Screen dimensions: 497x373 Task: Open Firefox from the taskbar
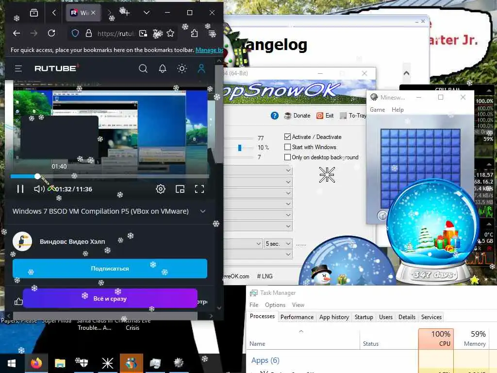pos(36,363)
